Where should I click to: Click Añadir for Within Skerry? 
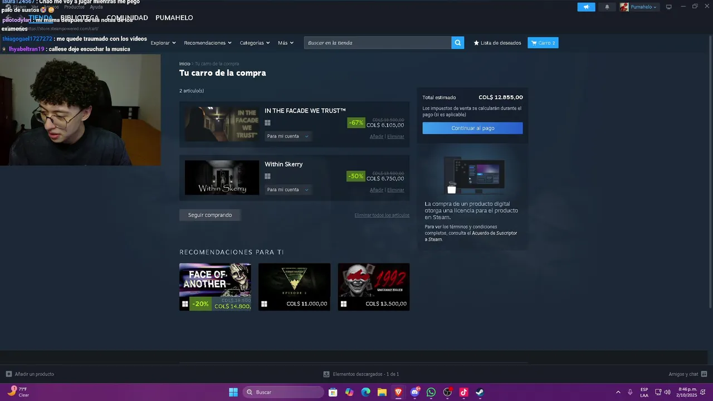pyautogui.click(x=377, y=190)
